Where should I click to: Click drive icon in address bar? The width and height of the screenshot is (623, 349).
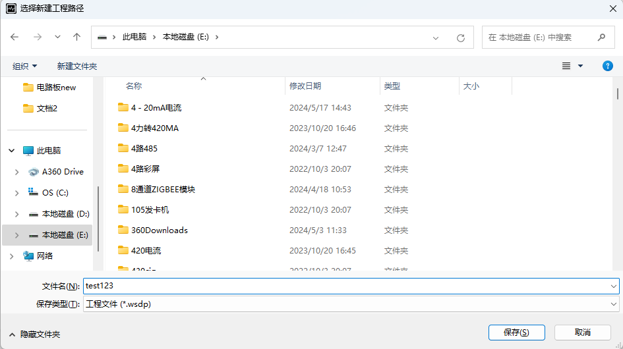click(102, 38)
